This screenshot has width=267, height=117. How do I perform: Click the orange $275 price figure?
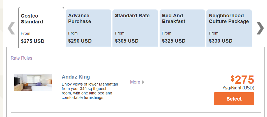point(242,80)
